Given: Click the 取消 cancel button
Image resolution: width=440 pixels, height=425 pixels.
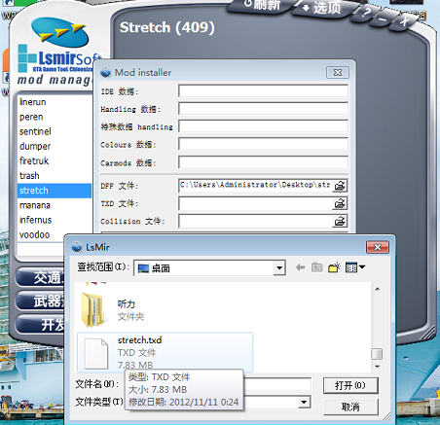Looking at the screenshot, I should pyautogui.click(x=350, y=407).
